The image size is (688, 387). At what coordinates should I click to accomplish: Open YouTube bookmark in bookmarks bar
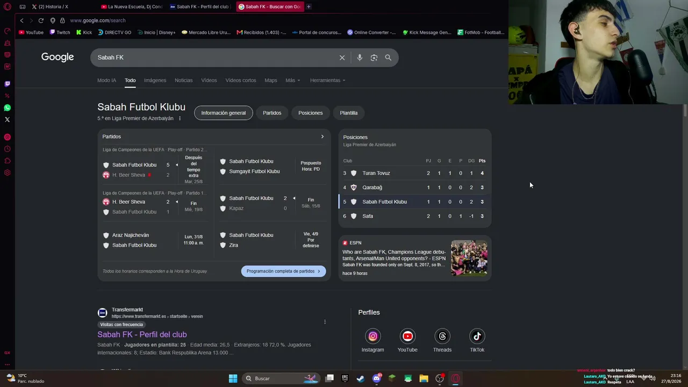tap(31, 32)
